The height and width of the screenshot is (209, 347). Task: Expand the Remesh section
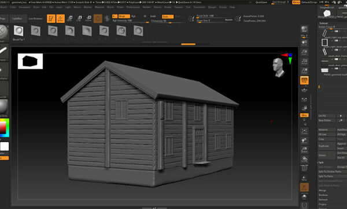(323, 200)
